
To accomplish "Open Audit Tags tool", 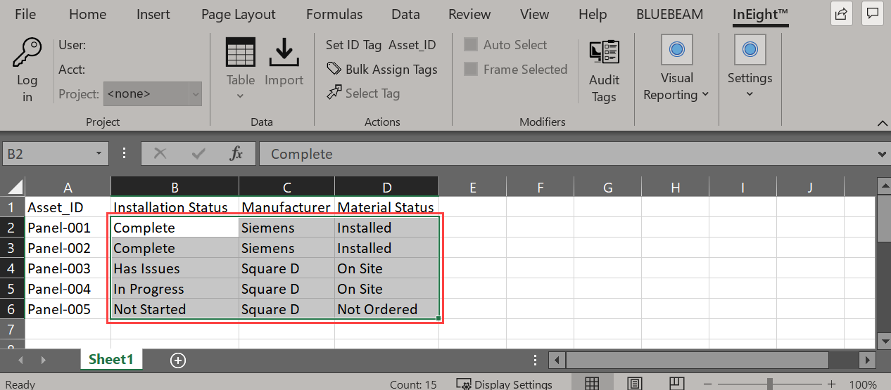I will [x=604, y=72].
